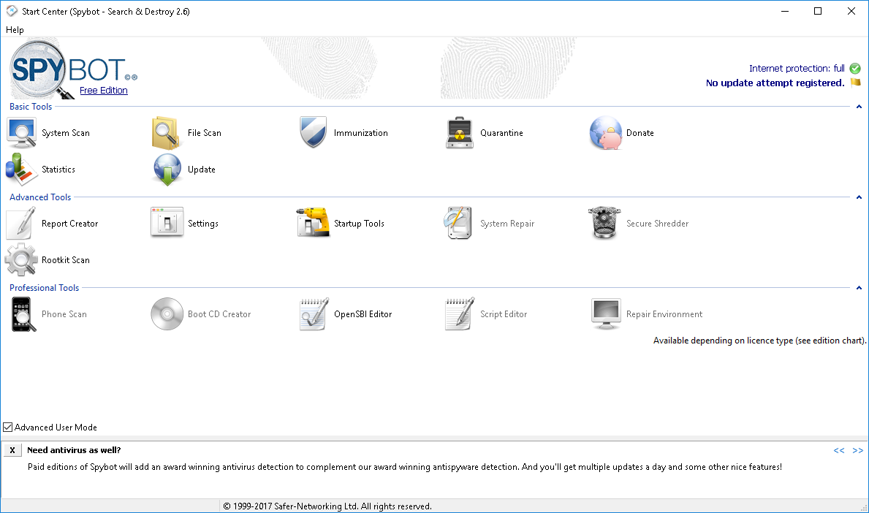Click the Update globe download icon
The image size is (869, 513).
(x=167, y=170)
